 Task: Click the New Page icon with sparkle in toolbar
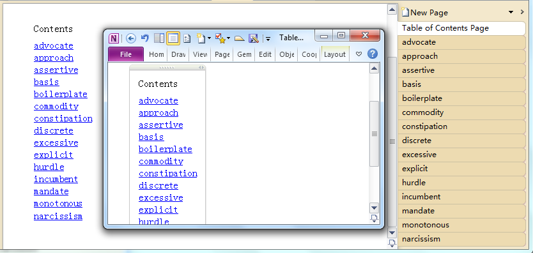201,38
